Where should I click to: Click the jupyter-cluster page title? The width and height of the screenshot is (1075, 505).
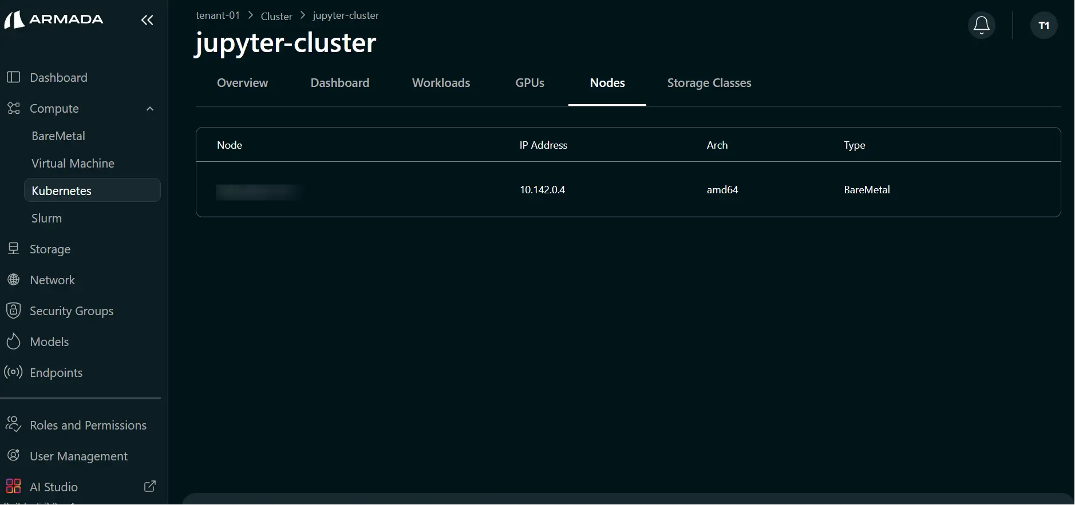pos(286,43)
